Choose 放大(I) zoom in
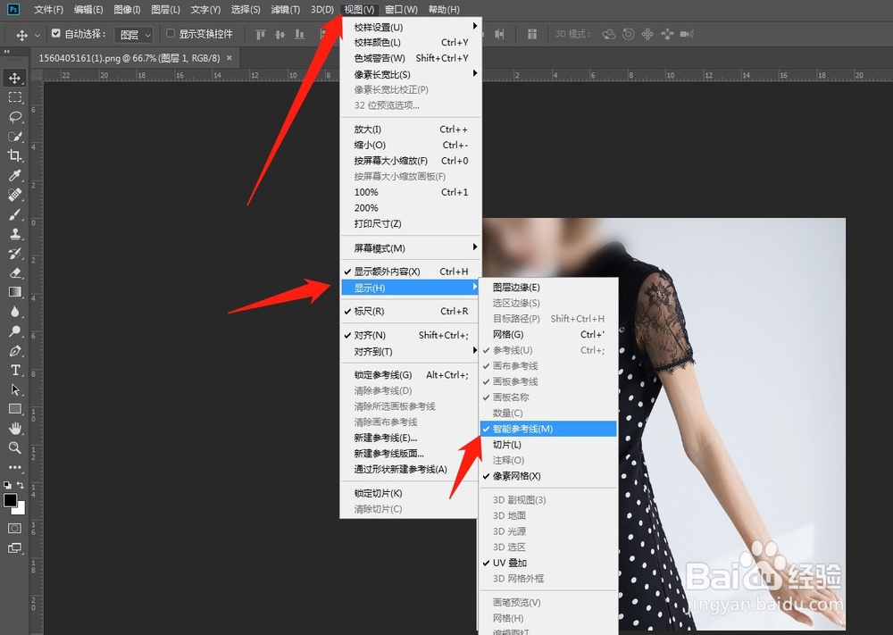The image size is (893, 635). click(x=410, y=130)
